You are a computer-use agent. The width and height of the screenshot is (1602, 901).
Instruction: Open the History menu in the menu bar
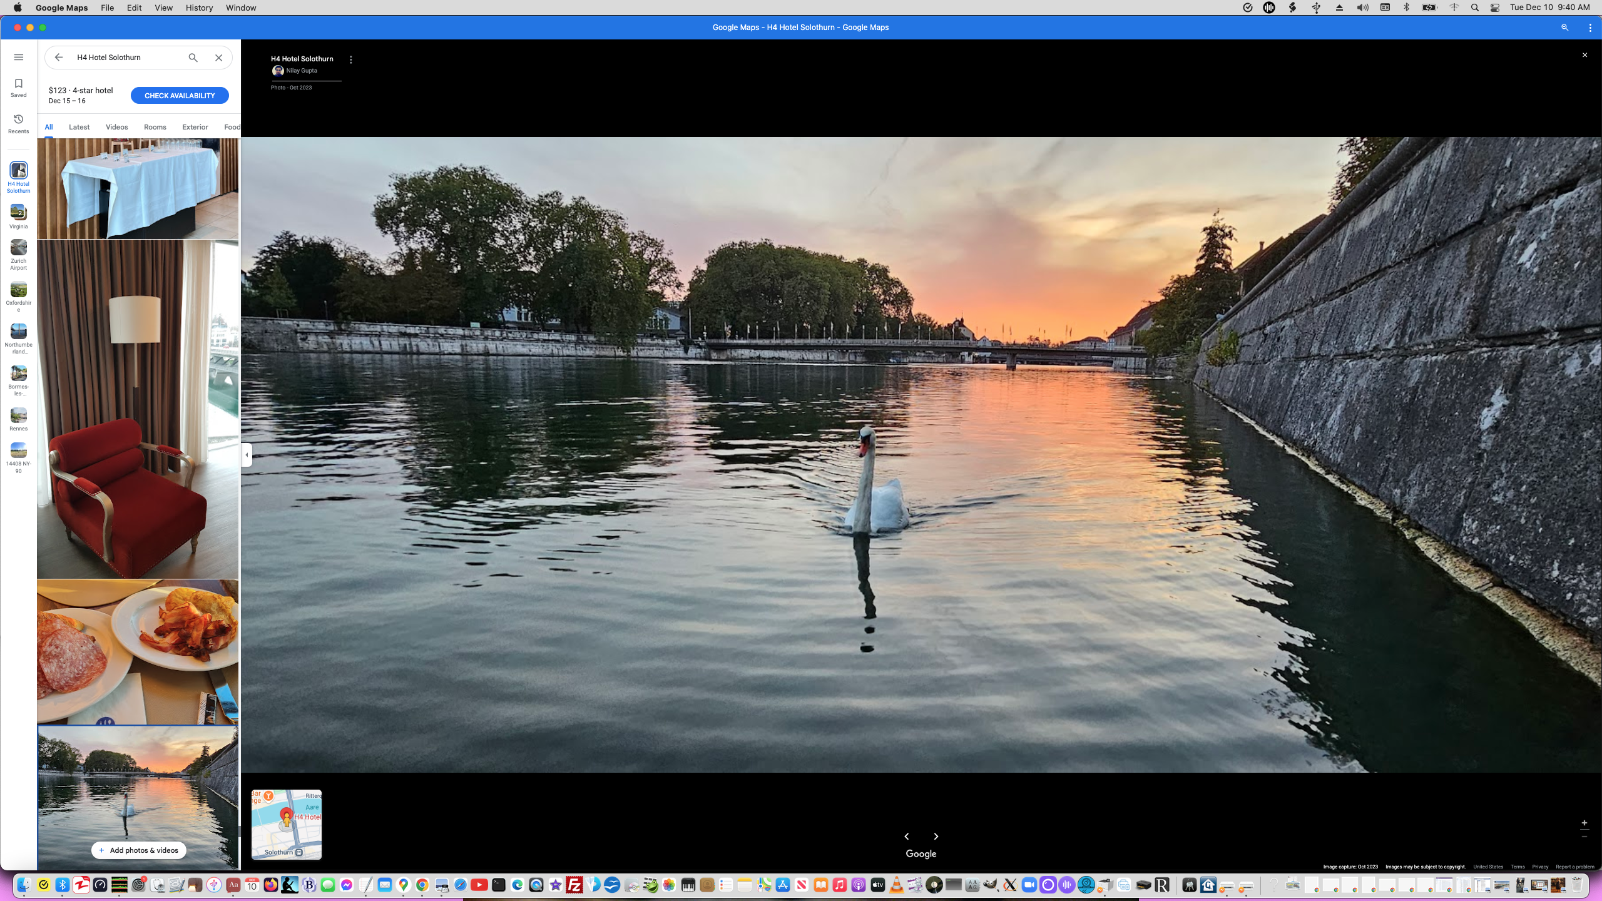[x=199, y=8]
